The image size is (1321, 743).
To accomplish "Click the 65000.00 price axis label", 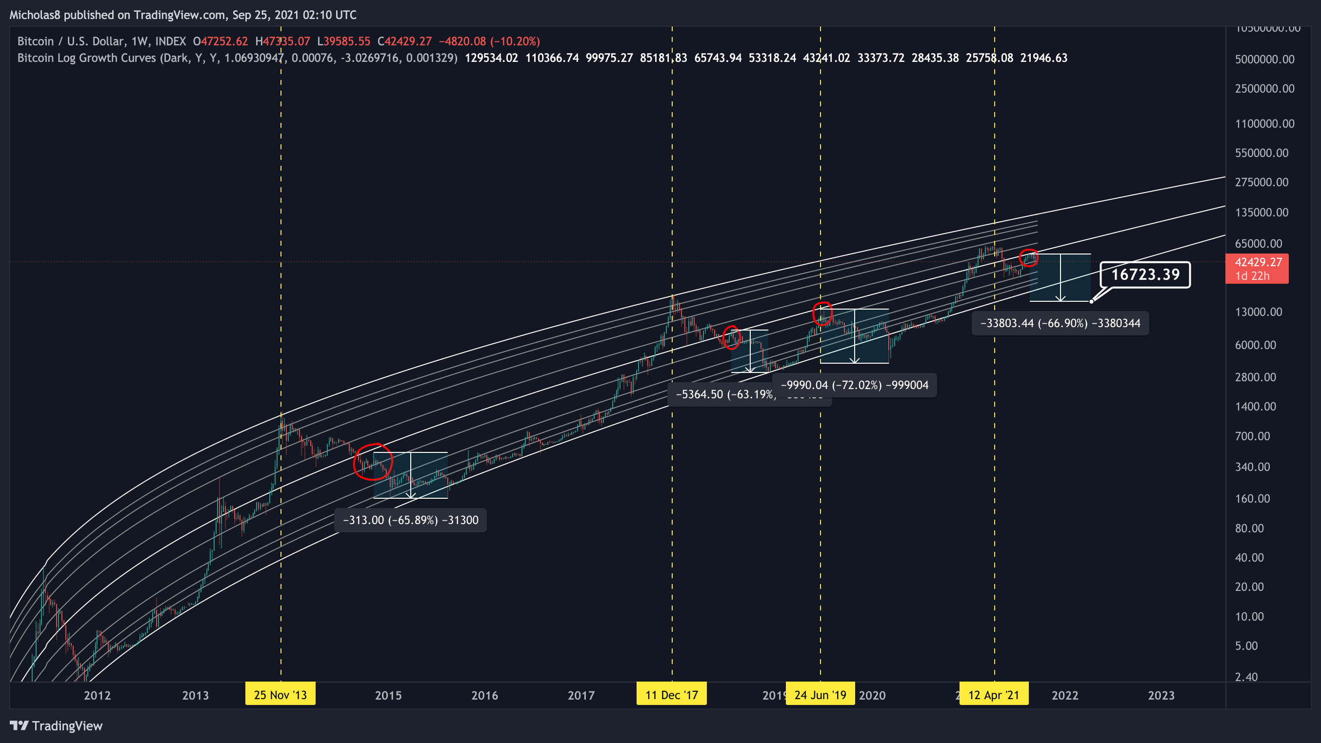I will pos(1259,243).
